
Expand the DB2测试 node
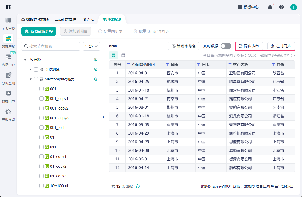click(30, 69)
